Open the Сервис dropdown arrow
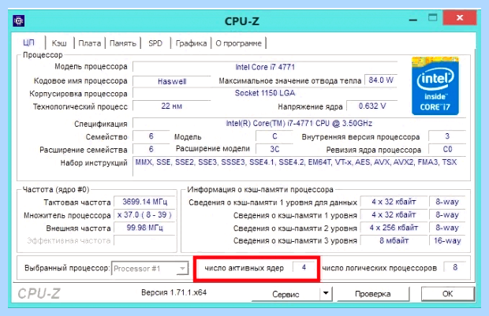 (326, 293)
